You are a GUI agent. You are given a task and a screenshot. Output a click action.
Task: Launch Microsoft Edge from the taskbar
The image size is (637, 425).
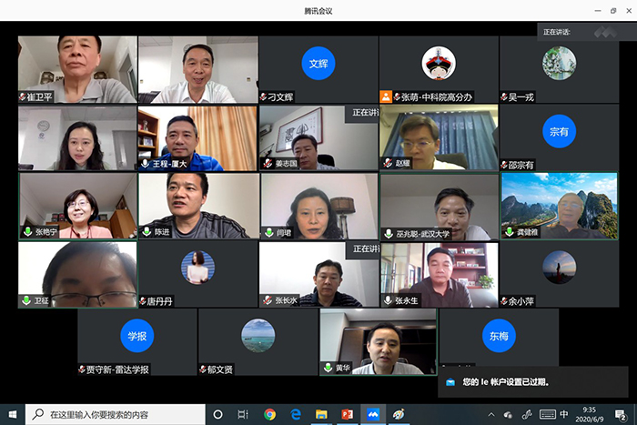point(296,414)
